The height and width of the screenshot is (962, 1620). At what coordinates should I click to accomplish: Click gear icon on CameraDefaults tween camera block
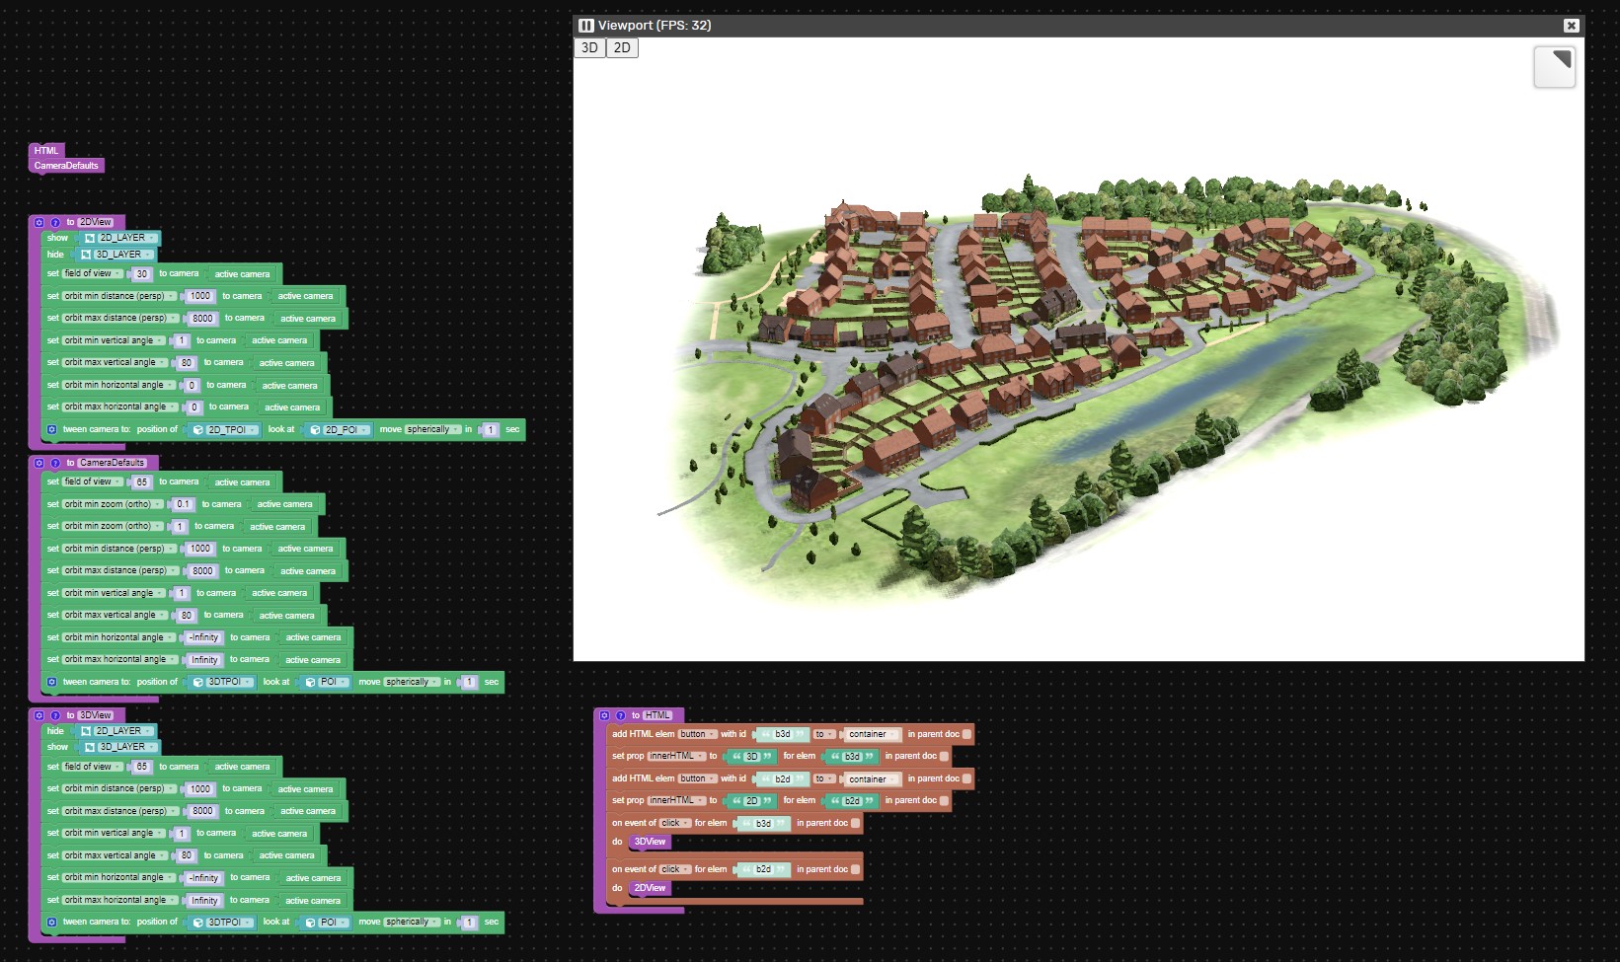tap(52, 682)
